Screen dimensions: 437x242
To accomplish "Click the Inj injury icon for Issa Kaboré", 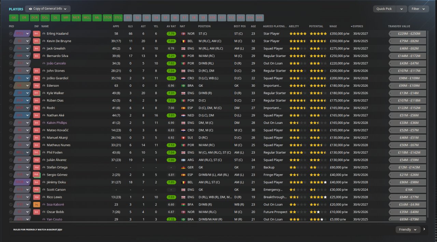I will pyautogui.click(x=37, y=204).
